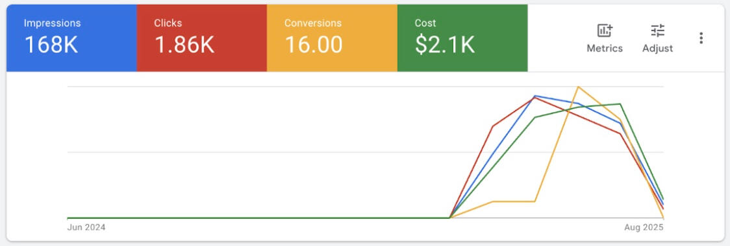Click the 168K impressions value
The height and width of the screenshot is (246, 730).
51,45
